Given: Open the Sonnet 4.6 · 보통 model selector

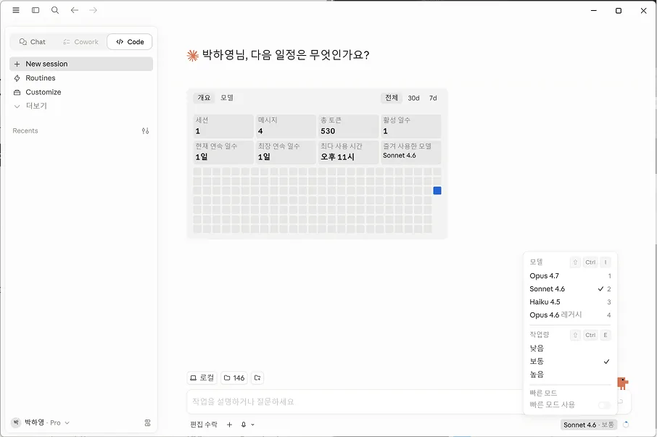Looking at the screenshot, I should point(588,425).
